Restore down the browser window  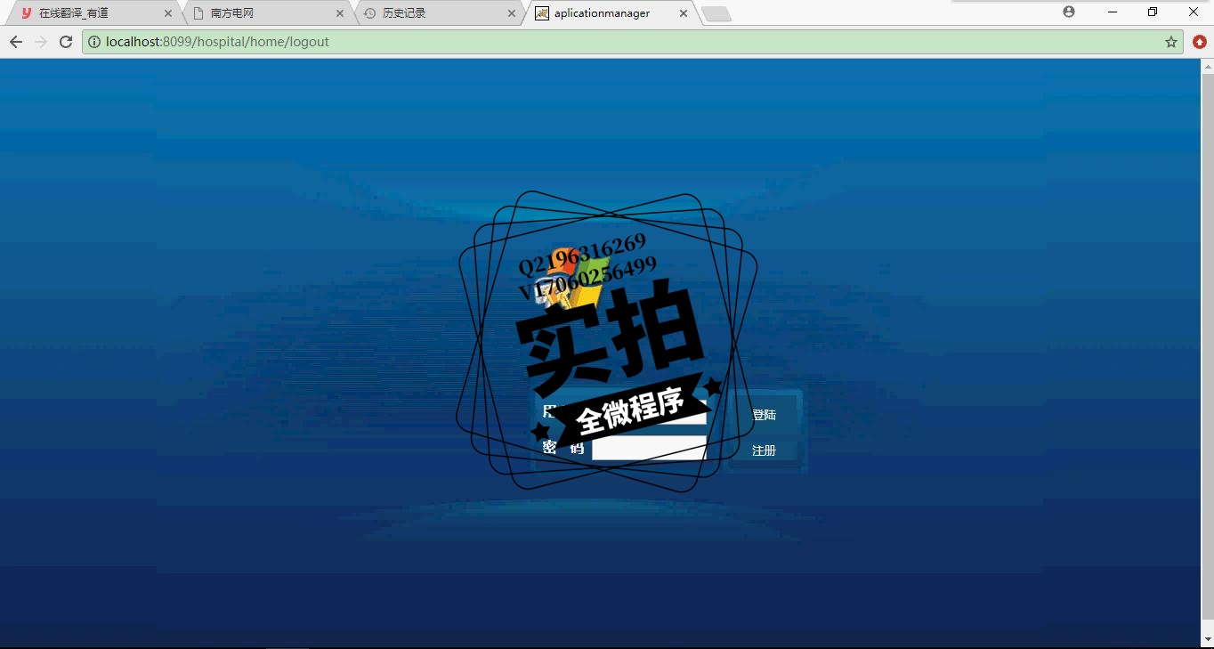(x=1153, y=12)
